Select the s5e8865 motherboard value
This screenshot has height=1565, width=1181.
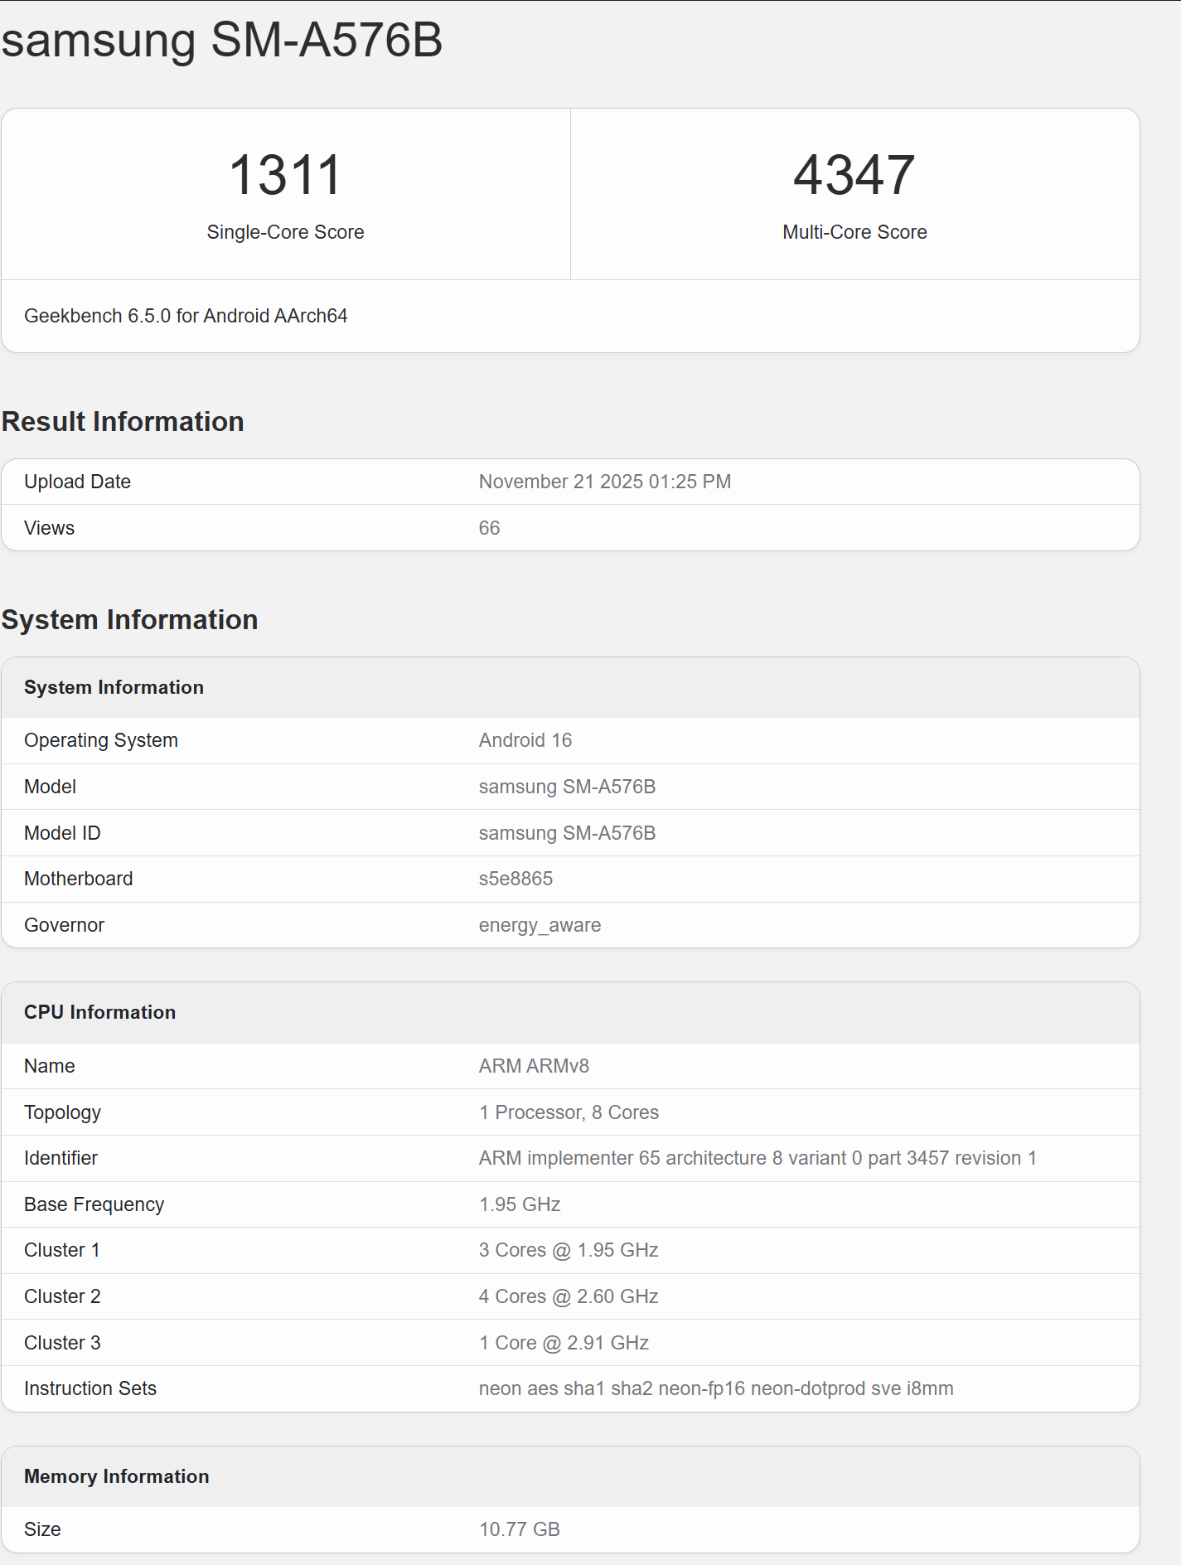coord(515,879)
